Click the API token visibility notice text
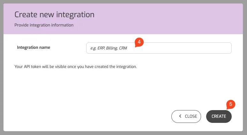The height and width of the screenshot is (135, 247). tap(76, 67)
